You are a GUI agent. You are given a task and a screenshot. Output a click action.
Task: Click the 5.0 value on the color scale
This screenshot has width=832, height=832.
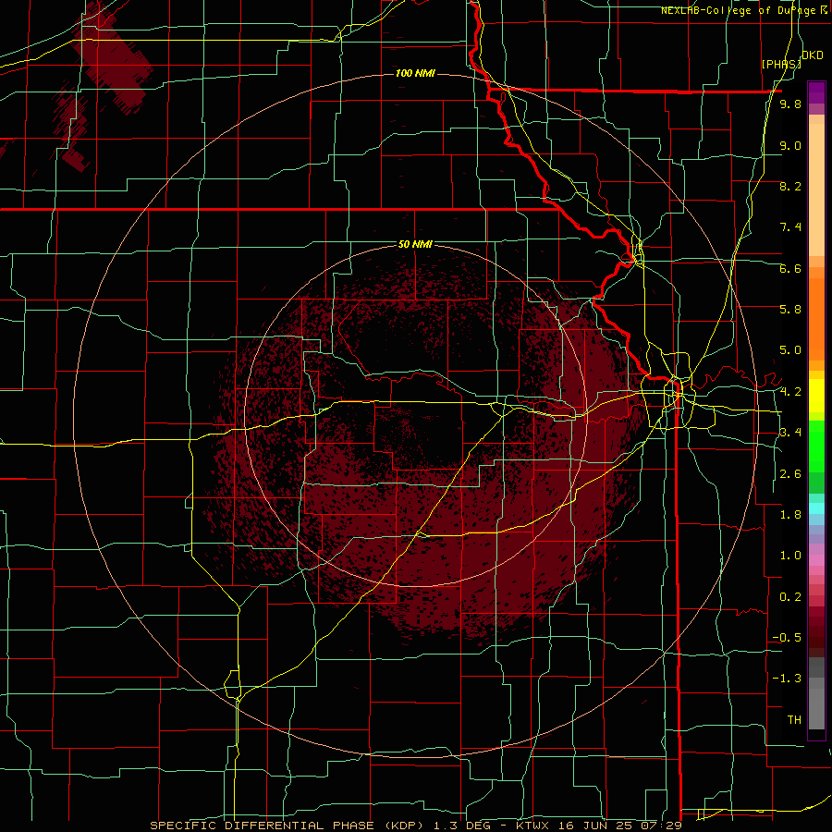[790, 350]
